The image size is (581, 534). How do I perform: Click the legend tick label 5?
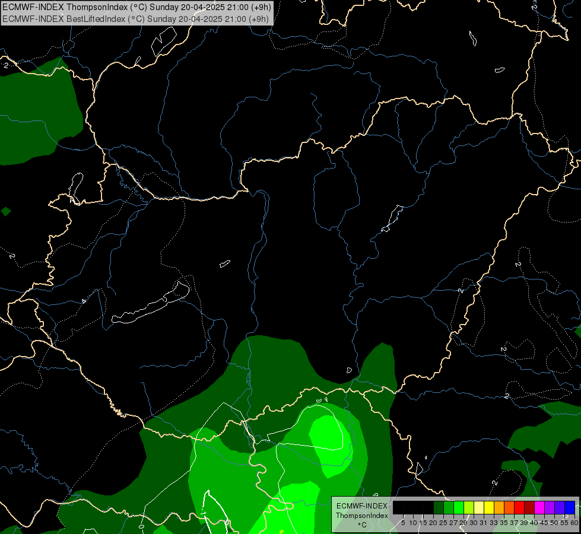point(403,523)
